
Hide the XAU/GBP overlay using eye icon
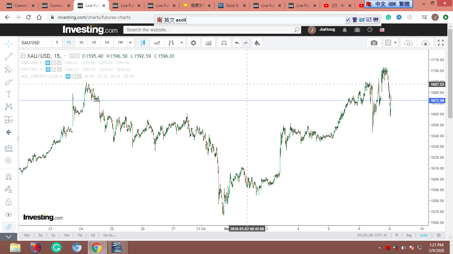[48, 63]
